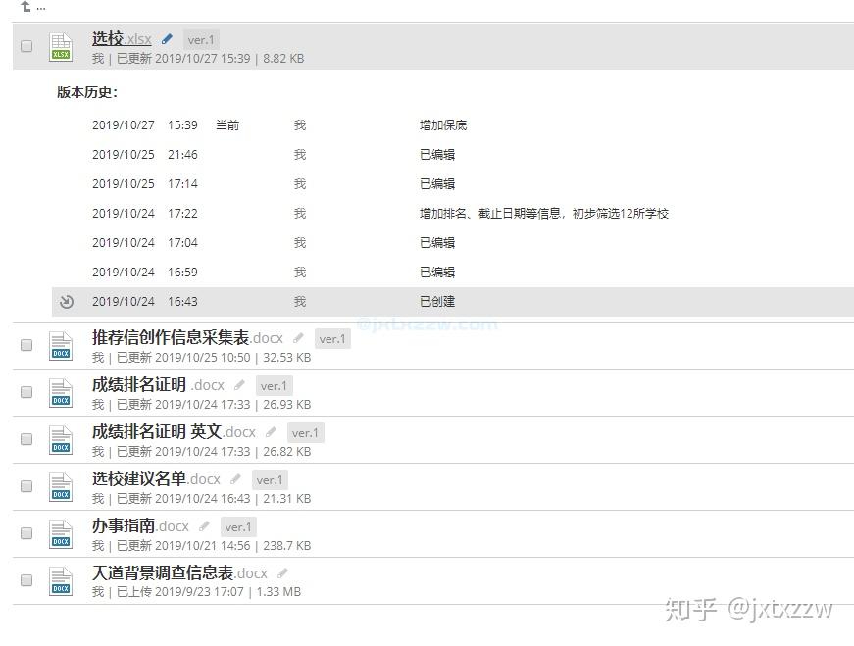Select the created version row 2019/10/24 16:43

point(453,302)
